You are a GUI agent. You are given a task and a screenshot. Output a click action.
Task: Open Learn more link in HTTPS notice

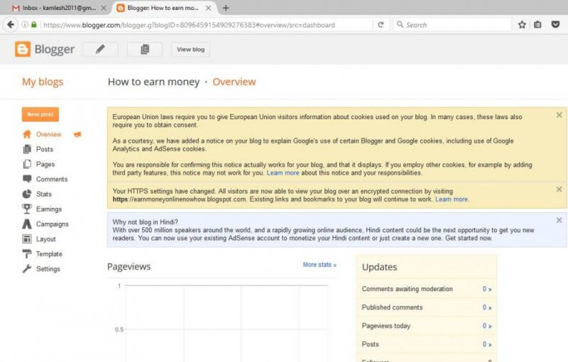452,199
